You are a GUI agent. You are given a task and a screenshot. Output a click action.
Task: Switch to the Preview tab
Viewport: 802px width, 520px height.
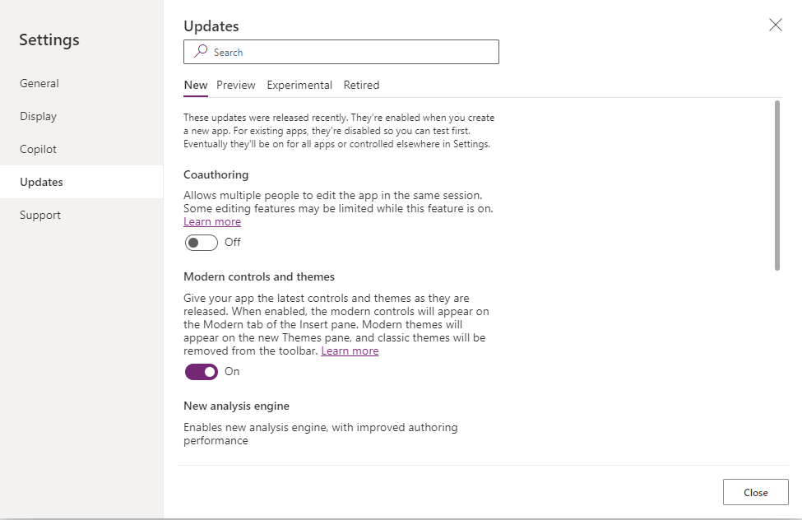[x=236, y=85]
